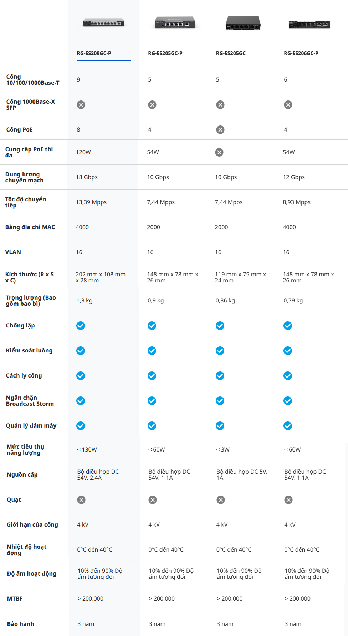The height and width of the screenshot is (636, 348).
Task: Click the Quạt cross icon for RG-ES206GC-P
Action: 288,500
